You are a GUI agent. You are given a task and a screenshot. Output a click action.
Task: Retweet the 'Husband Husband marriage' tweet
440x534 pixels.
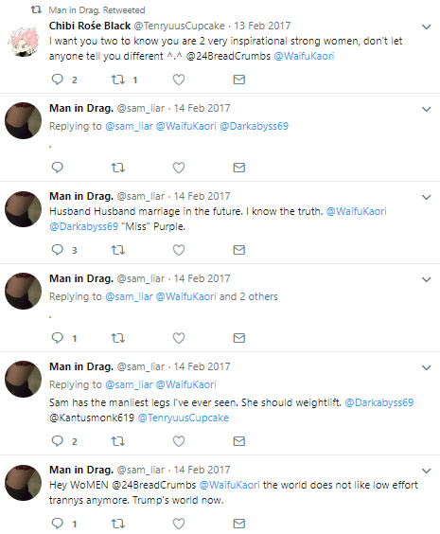118,250
